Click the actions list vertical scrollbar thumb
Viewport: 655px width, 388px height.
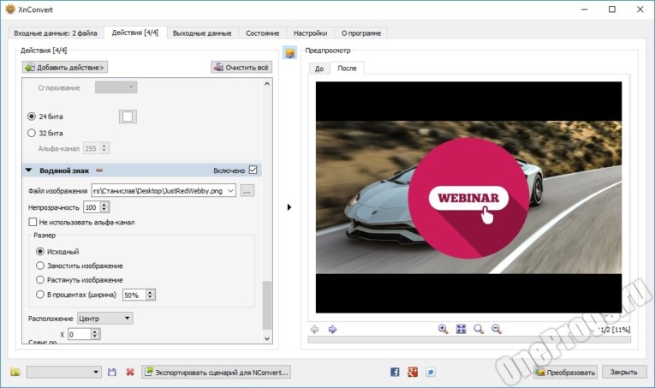267,305
